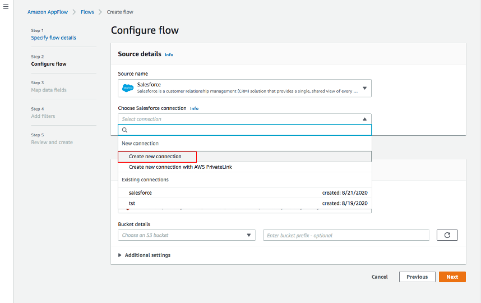The height and width of the screenshot is (303, 481).
Task: Click the search magnifier icon
Action: point(125,130)
